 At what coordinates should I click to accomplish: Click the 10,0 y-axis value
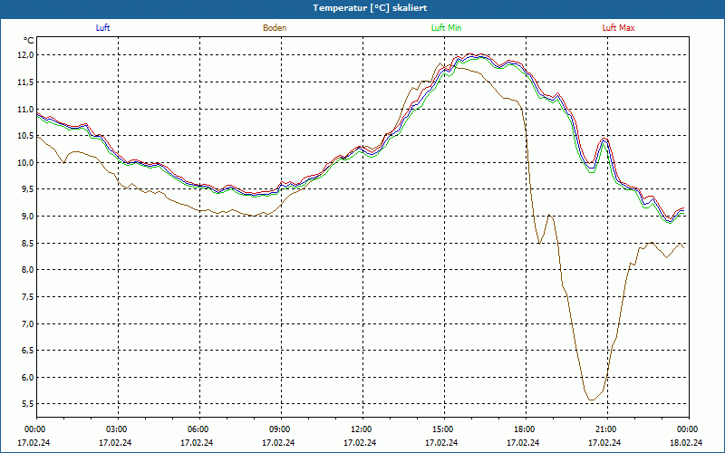(26, 163)
